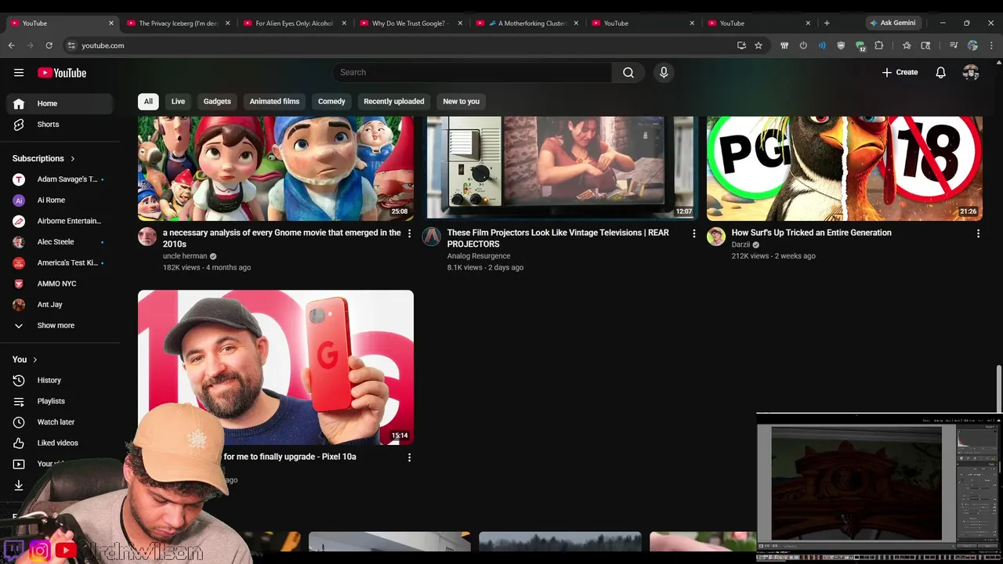
Task: Click the Analog Resurgence channel avatar
Action: (x=432, y=237)
